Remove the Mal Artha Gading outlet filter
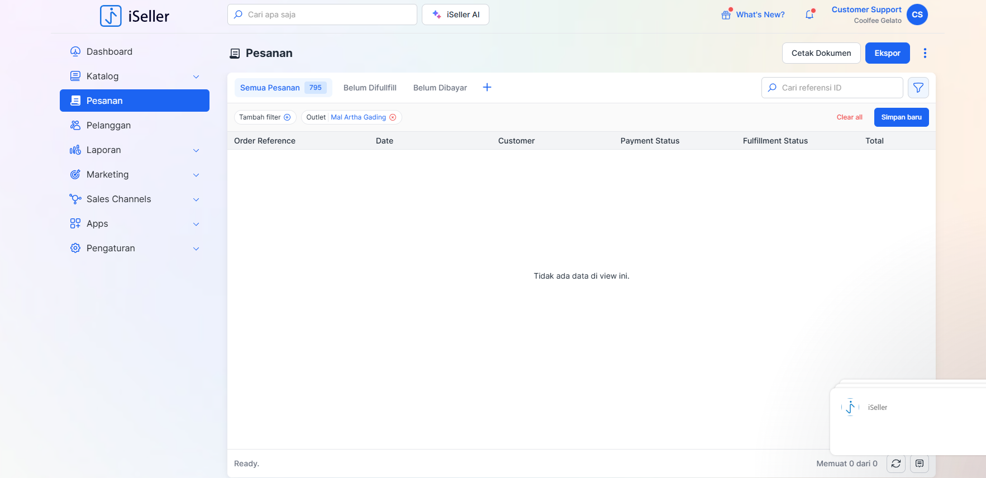Image resolution: width=986 pixels, height=478 pixels. (x=393, y=117)
